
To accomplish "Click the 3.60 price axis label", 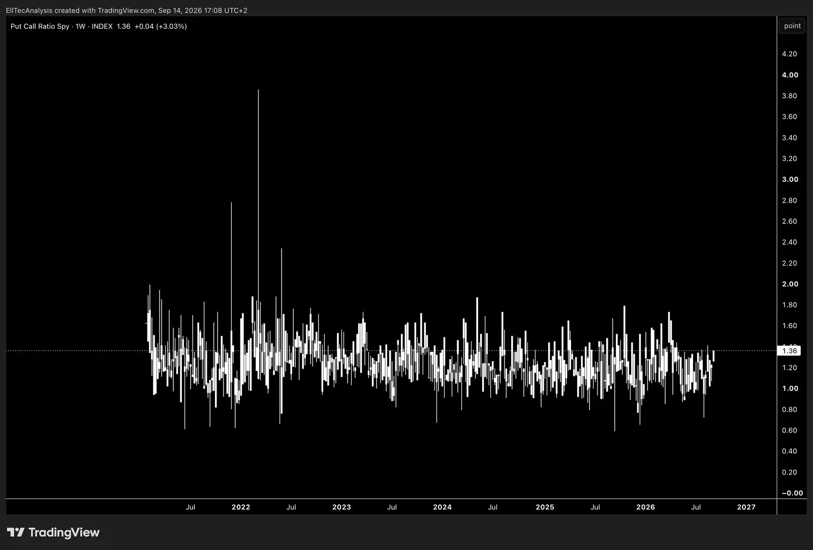I will [x=790, y=116].
